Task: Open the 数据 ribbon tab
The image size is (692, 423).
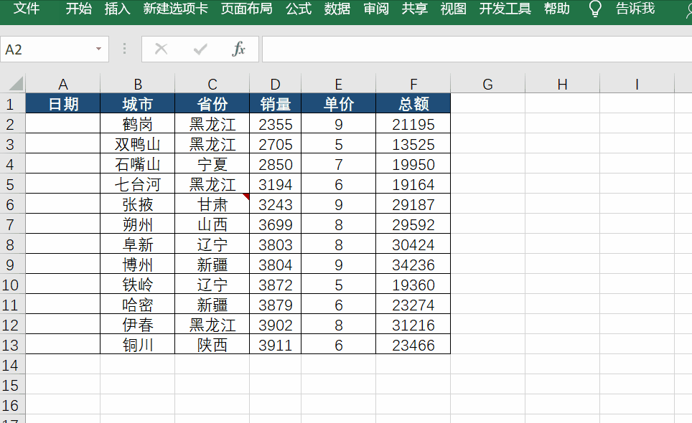Action: pos(337,9)
